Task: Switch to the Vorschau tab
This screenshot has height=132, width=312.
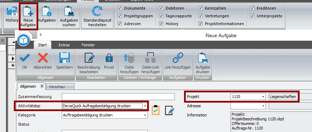Action: [60, 87]
